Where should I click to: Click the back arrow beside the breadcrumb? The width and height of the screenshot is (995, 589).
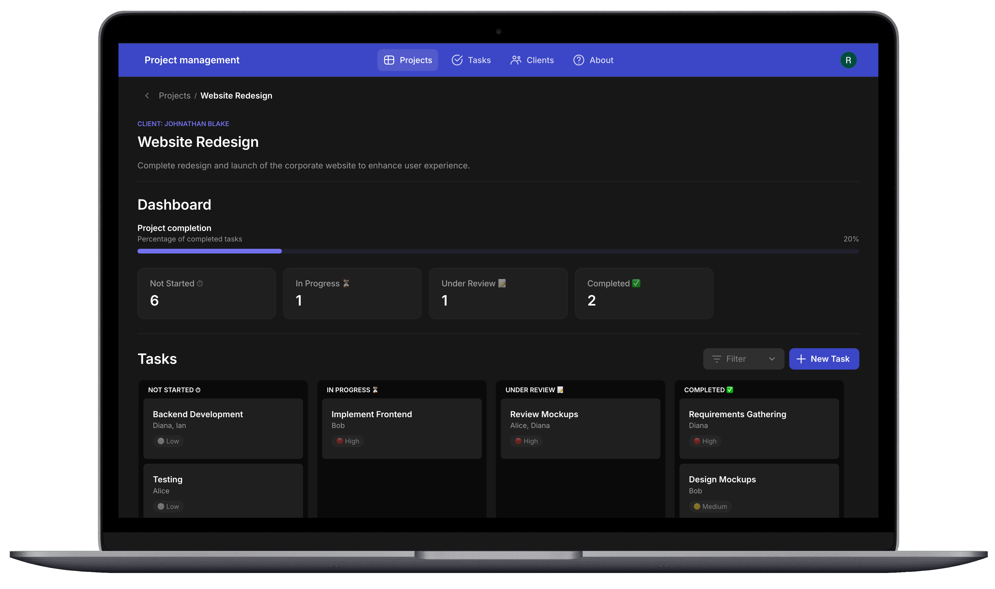(147, 96)
